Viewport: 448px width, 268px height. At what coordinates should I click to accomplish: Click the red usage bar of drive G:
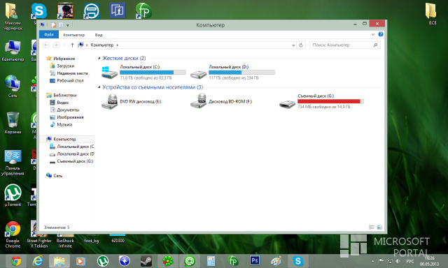pos(330,101)
